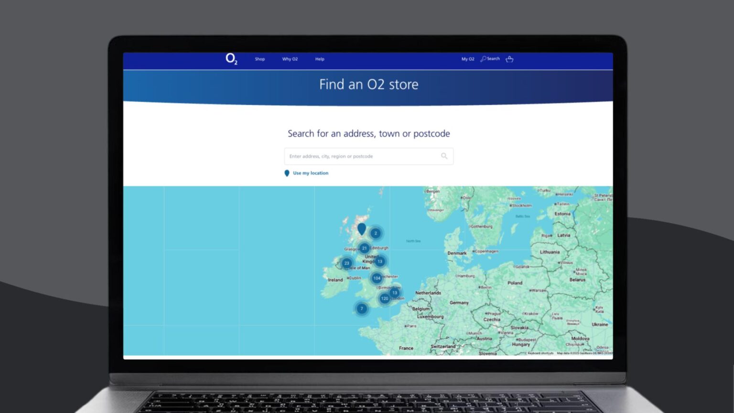Click the Hamburg city label

(466, 276)
